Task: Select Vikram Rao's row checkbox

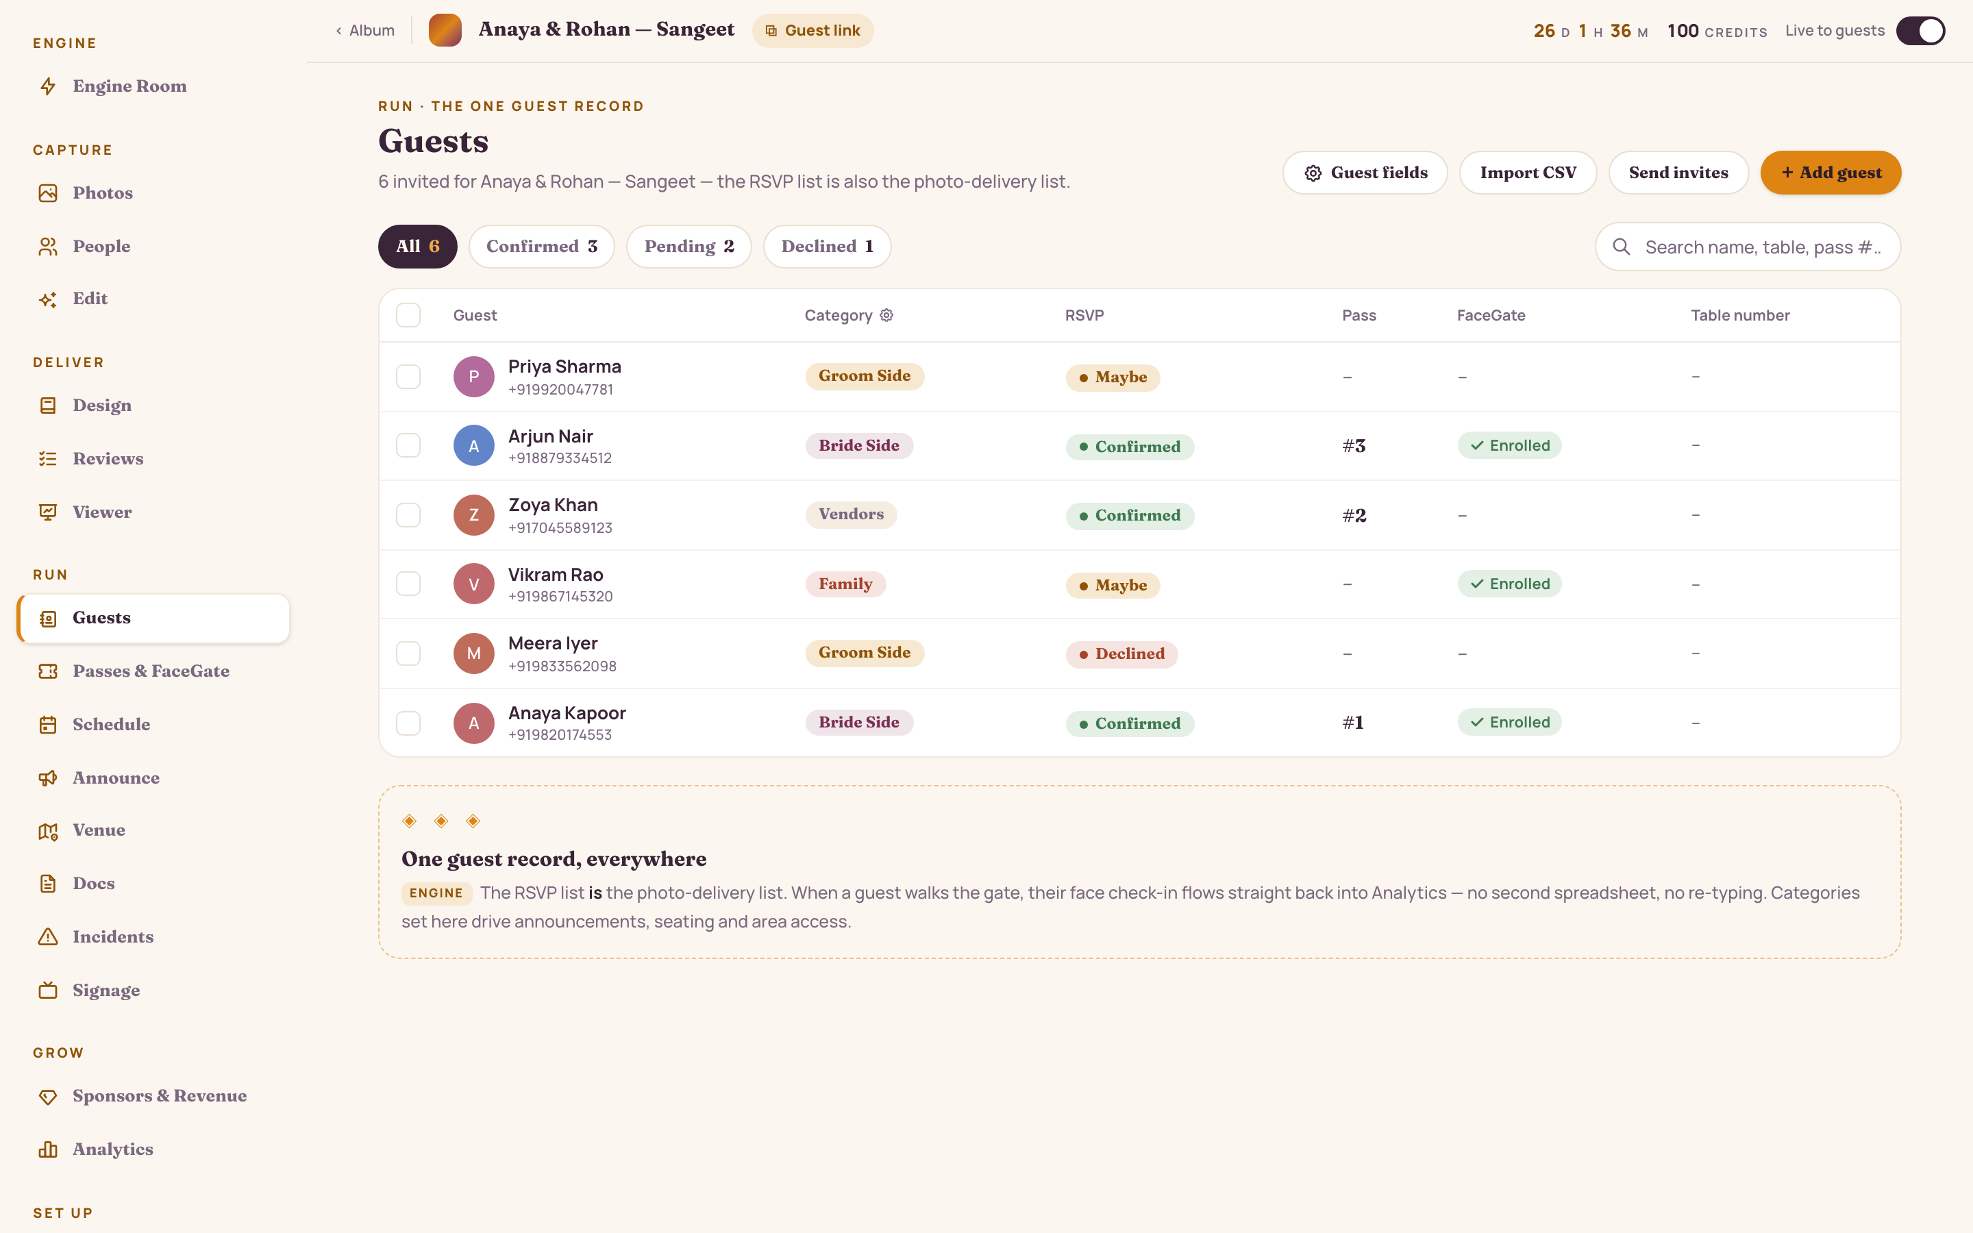Action: coord(408,584)
